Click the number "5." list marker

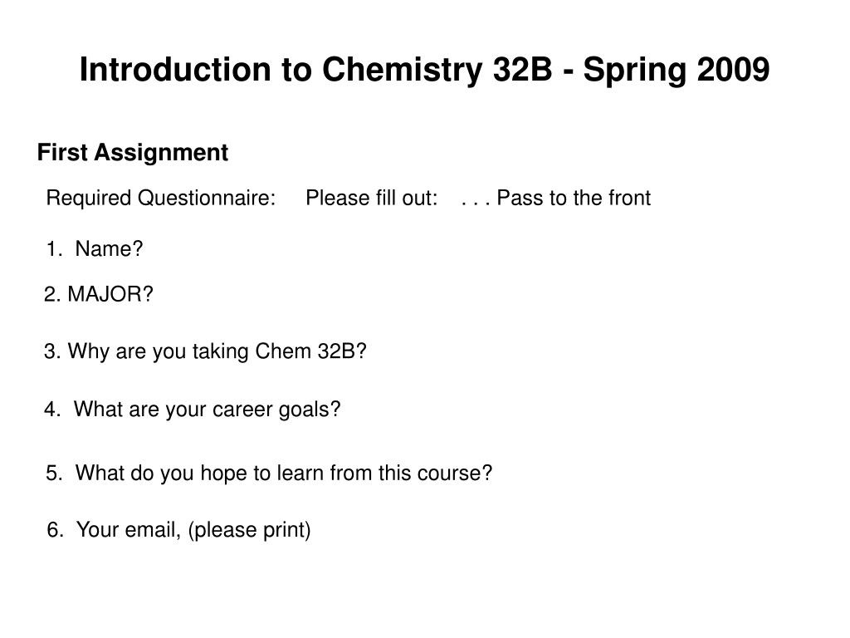click(x=54, y=473)
